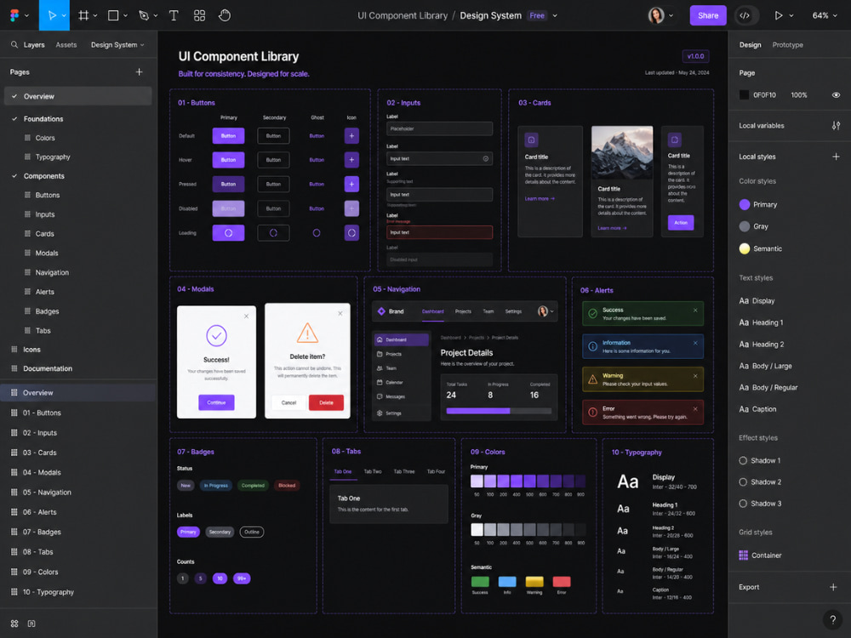Click the bottom-left panel icon beside grid

click(x=31, y=624)
